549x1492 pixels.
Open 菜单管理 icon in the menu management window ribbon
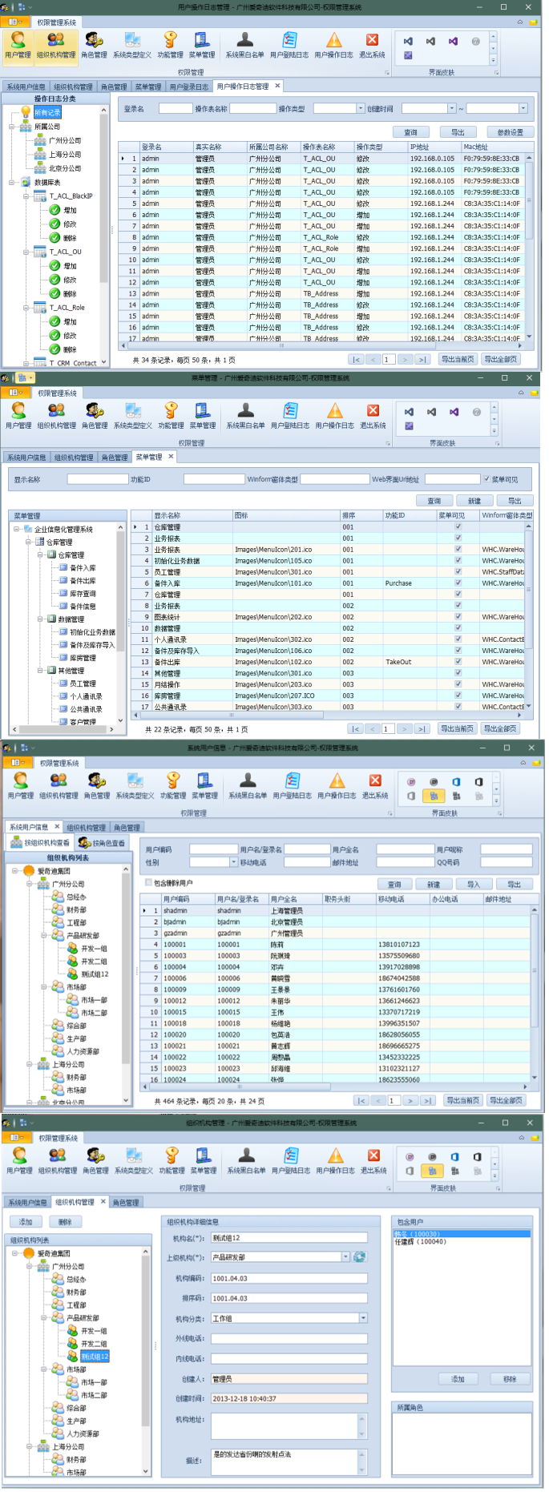click(203, 417)
